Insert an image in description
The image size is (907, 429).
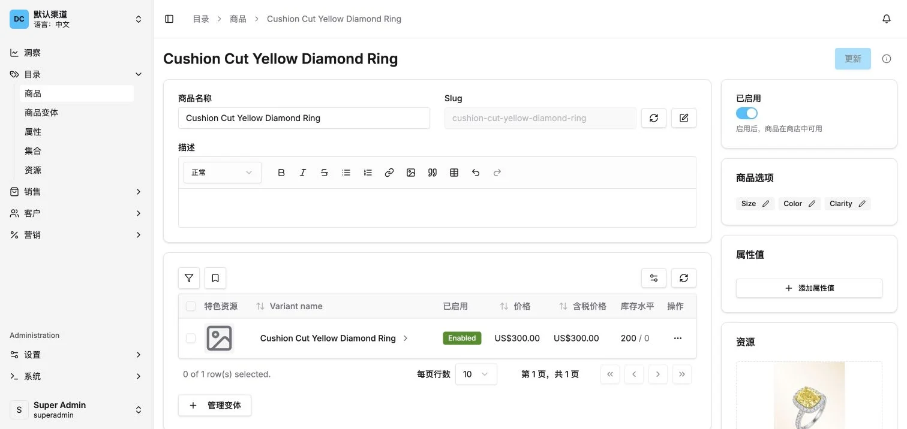point(411,173)
